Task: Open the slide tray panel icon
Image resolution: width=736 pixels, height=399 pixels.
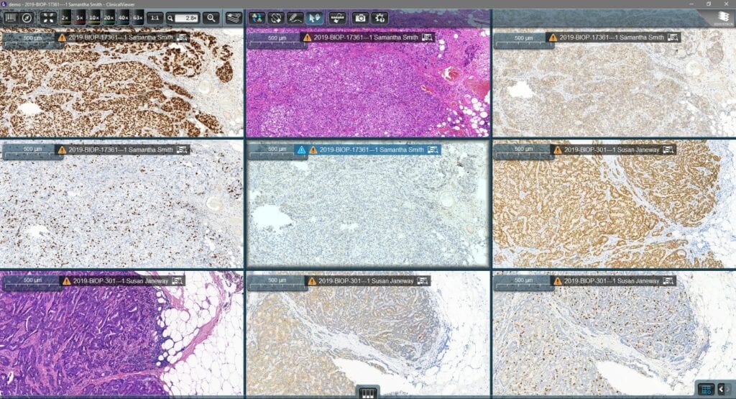Action: point(10,18)
